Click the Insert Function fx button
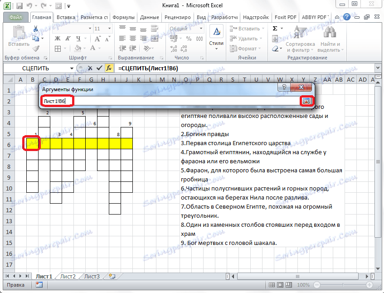 109,68
